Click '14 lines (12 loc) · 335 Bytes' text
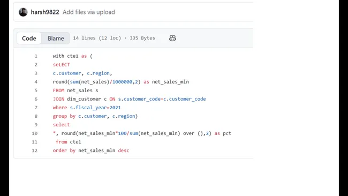Image resolution: width=348 pixels, height=196 pixels. (114, 38)
